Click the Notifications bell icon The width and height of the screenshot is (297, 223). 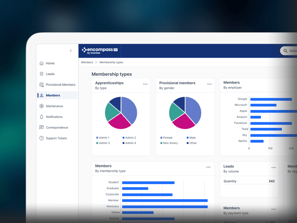[x=42, y=117]
